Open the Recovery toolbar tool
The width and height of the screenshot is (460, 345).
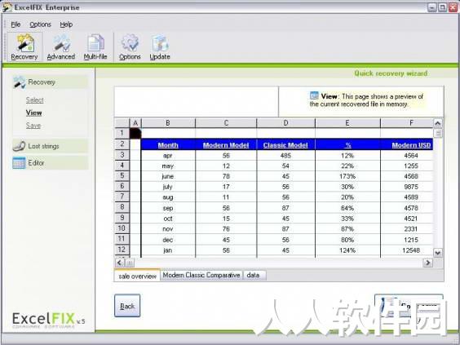coord(24,47)
